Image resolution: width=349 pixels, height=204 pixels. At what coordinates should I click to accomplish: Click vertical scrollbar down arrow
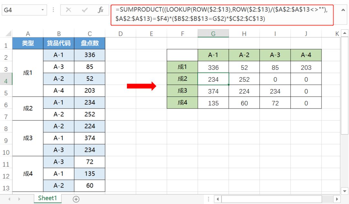pyautogui.click(x=344, y=191)
